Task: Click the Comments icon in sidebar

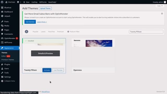Action: click(2, 34)
